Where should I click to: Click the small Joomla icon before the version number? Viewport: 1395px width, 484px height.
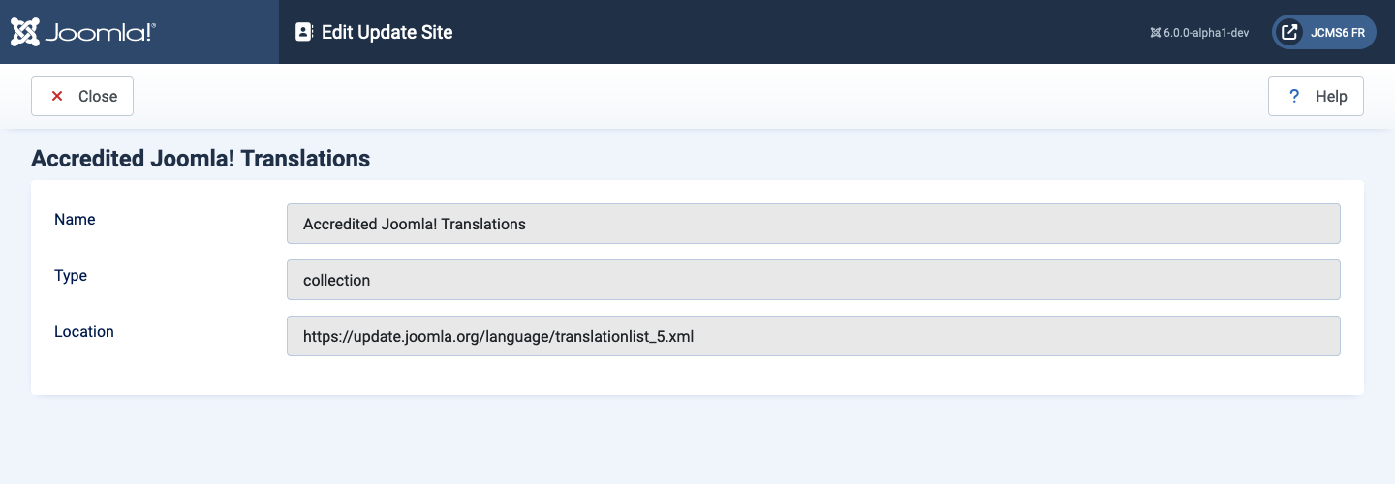tap(1155, 33)
